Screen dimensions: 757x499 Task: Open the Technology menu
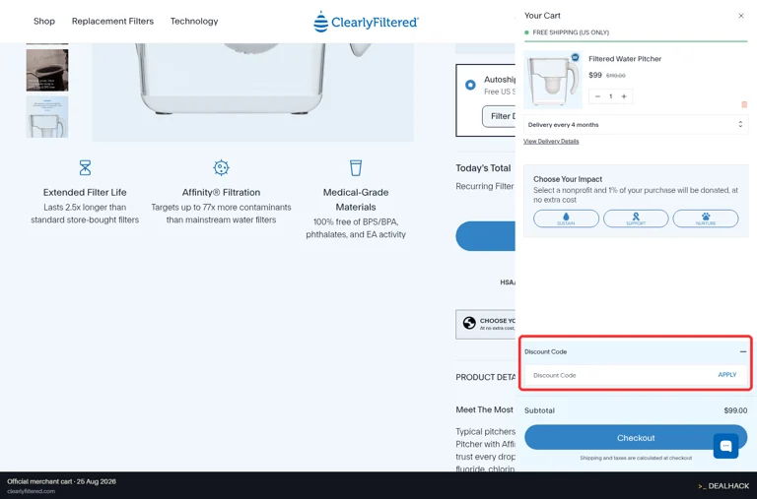point(194,22)
